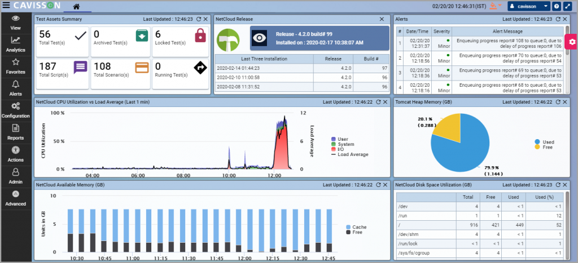Toggle Cache series in memory legend
The width and height of the screenshot is (578, 263).
pos(356,227)
